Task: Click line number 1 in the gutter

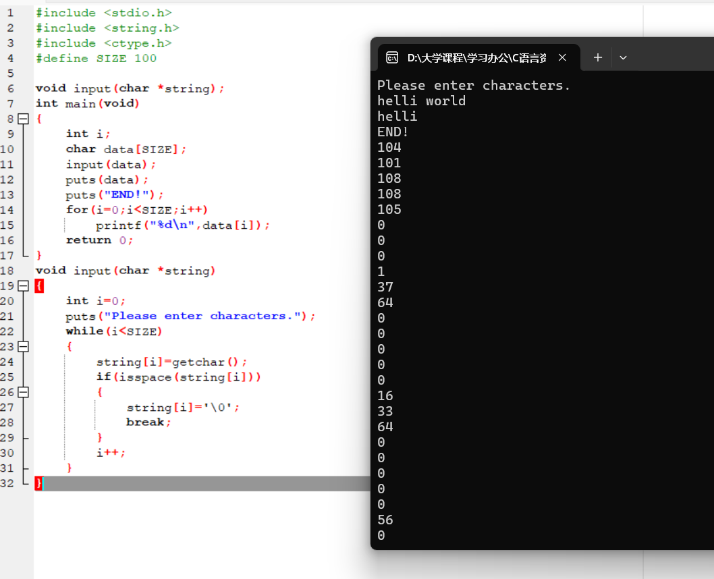Action: click(x=10, y=13)
